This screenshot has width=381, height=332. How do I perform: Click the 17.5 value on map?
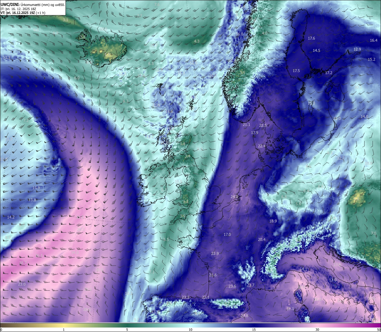click(x=296, y=71)
